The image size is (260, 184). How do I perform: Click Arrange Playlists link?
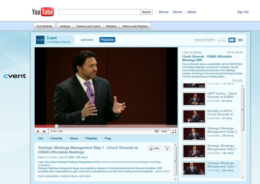click(204, 40)
